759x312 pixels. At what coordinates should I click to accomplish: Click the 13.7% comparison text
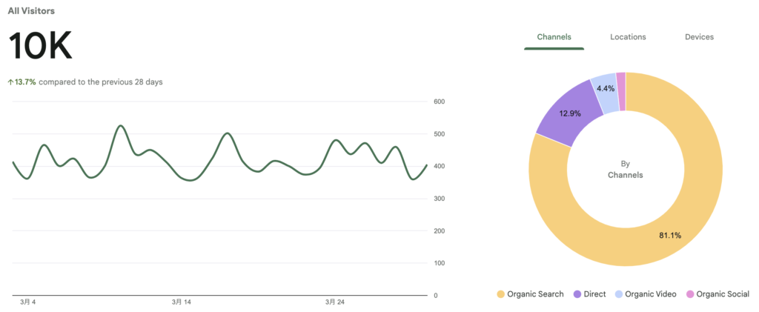(x=26, y=82)
